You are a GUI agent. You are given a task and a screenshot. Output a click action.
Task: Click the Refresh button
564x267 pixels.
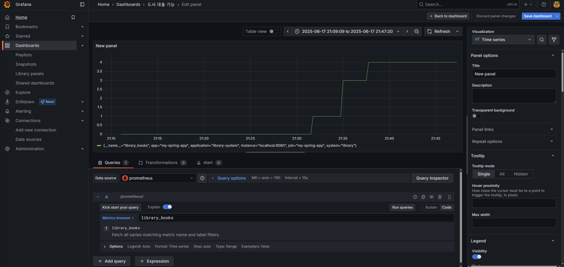click(439, 31)
